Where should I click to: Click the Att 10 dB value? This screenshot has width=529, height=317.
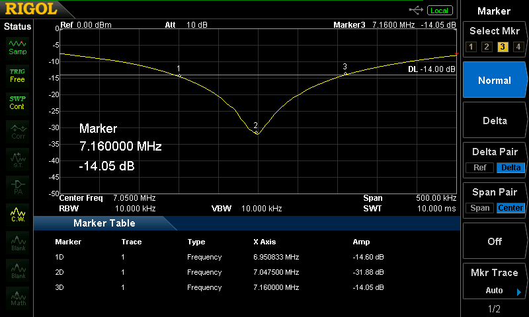196,25
